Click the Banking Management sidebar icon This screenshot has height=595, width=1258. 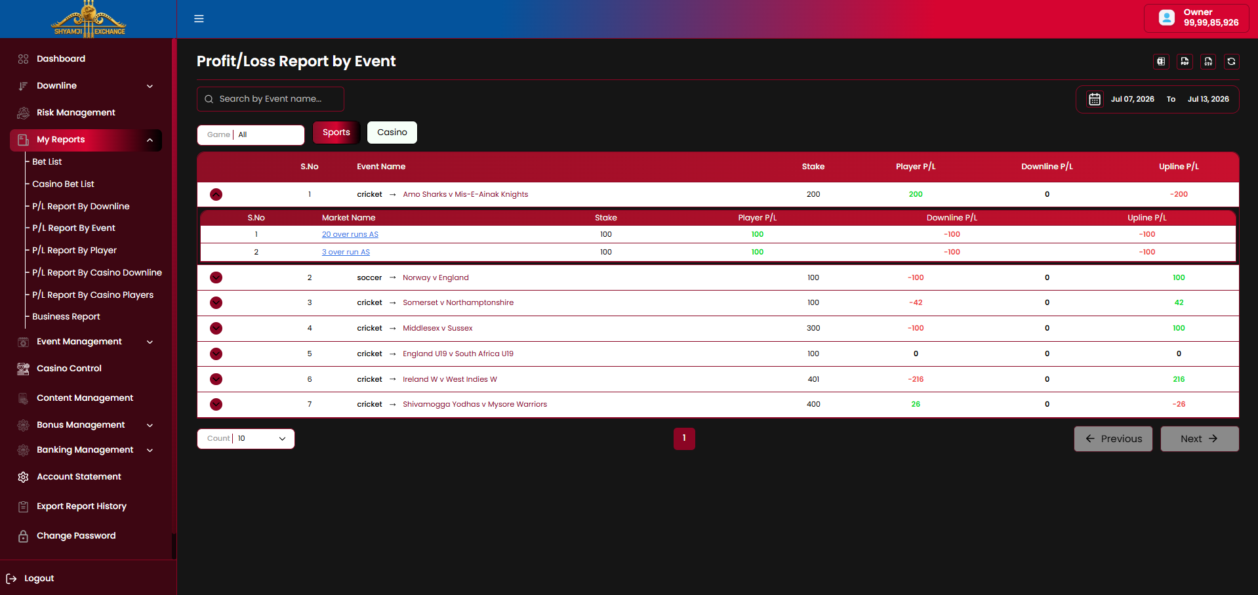point(23,450)
